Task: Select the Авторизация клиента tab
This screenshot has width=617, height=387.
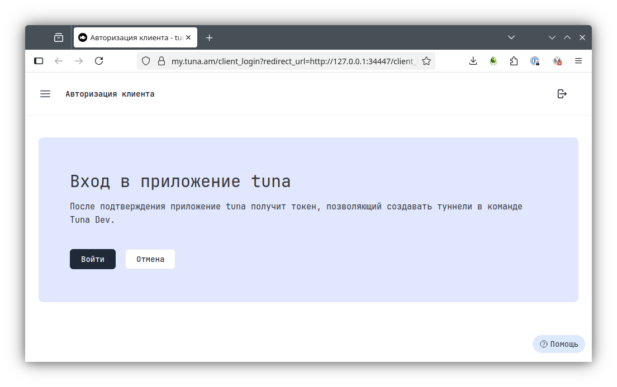Action: [x=131, y=37]
